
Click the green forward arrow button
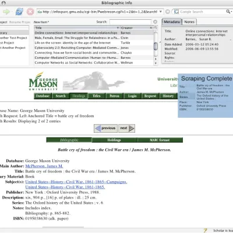click(x=6, y=12)
